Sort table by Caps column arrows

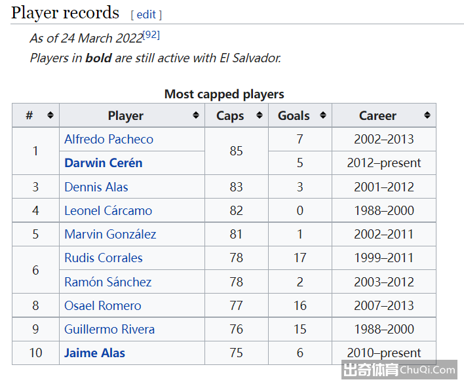[x=260, y=115]
